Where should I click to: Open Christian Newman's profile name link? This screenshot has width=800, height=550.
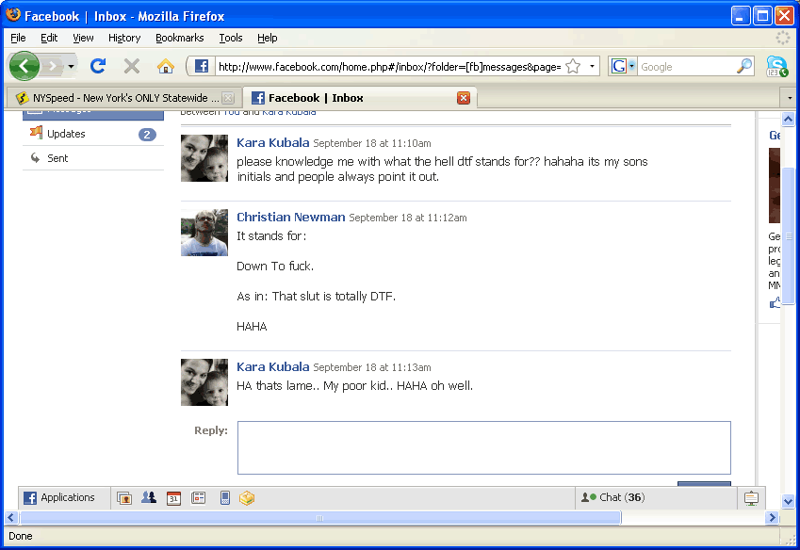click(x=291, y=218)
